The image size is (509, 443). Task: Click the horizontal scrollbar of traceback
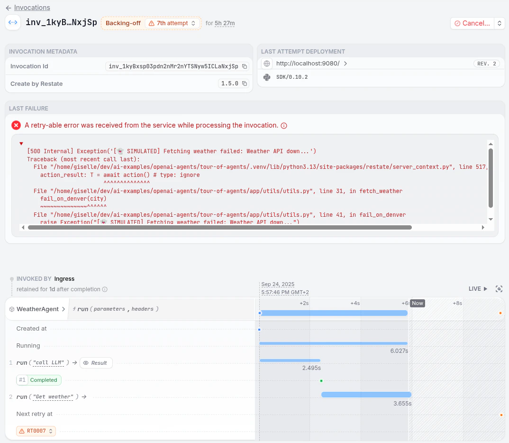tap(220, 227)
